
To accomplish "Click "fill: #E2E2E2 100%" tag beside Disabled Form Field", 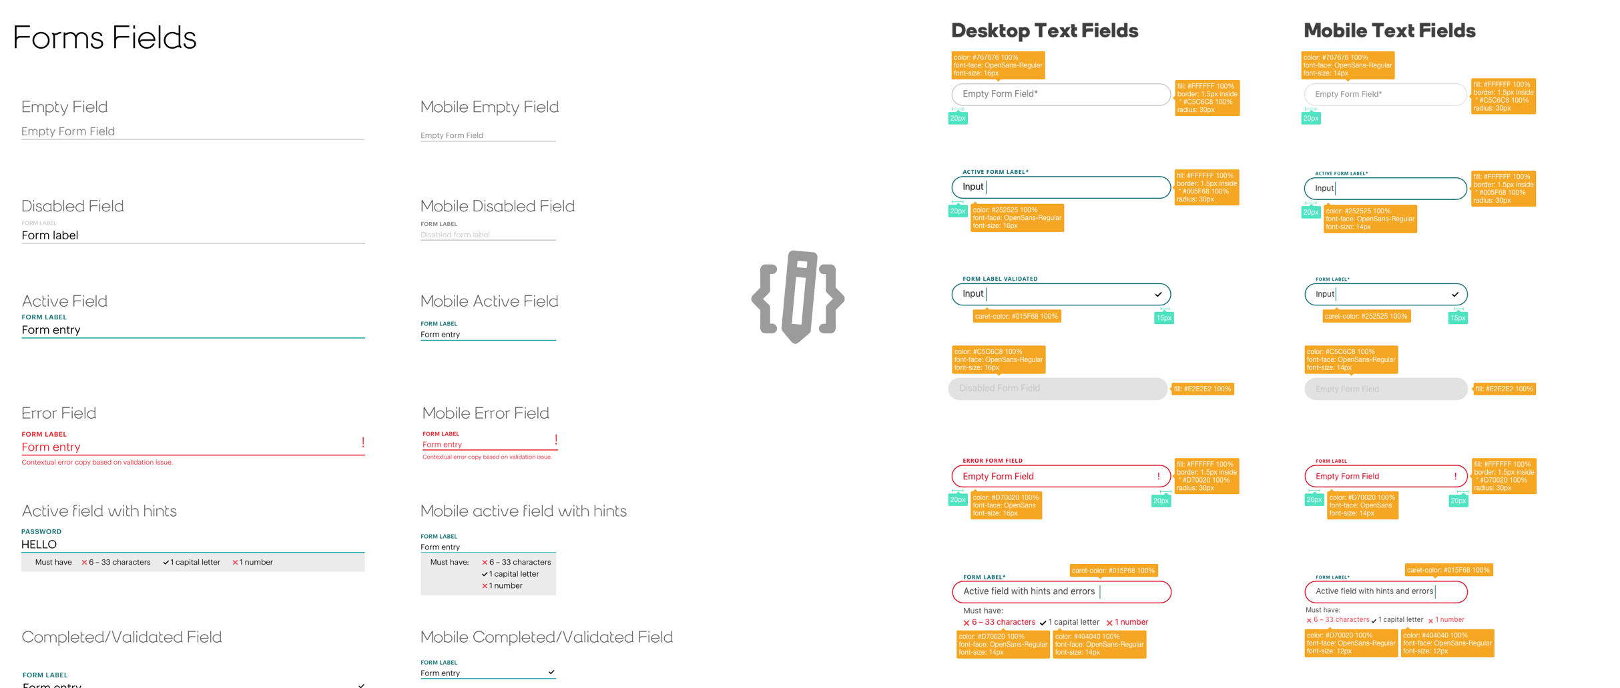I will tap(1202, 389).
